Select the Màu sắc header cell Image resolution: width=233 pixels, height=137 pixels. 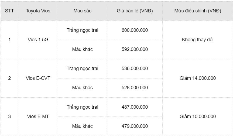click(82, 11)
